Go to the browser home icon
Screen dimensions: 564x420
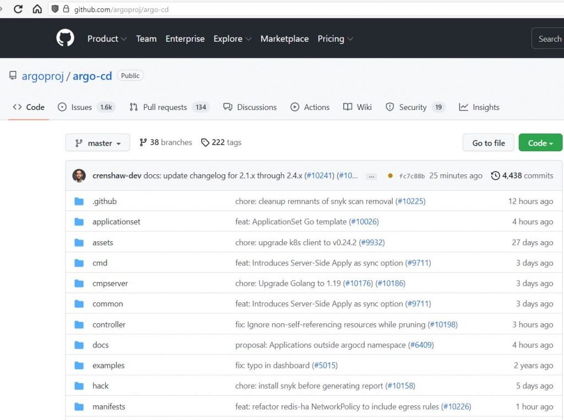pos(37,9)
